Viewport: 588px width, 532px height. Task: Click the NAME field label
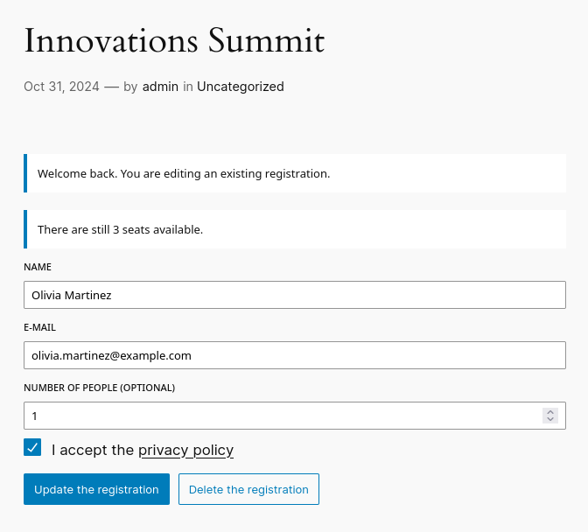38,267
